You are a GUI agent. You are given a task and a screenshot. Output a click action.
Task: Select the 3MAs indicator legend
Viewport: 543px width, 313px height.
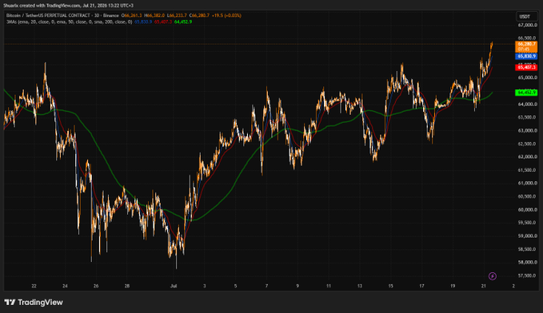click(70, 22)
